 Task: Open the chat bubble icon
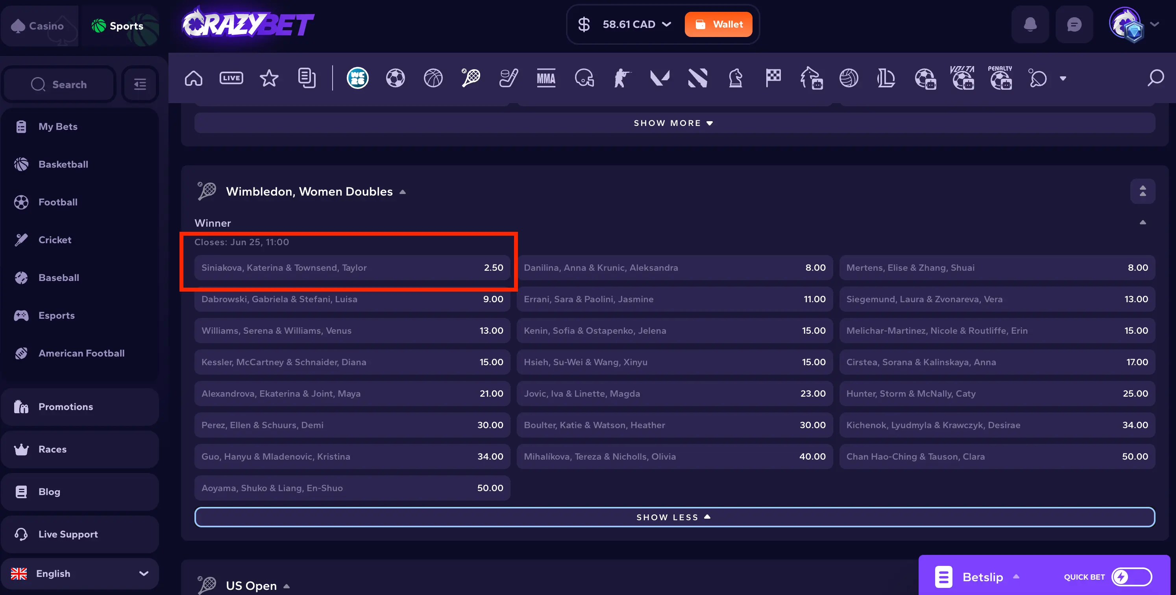coord(1074,24)
